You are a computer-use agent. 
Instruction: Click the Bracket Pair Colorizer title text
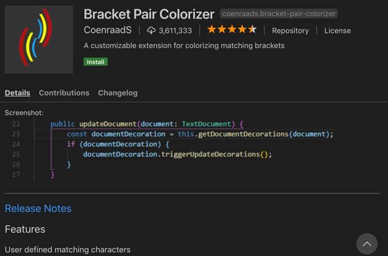pos(149,14)
